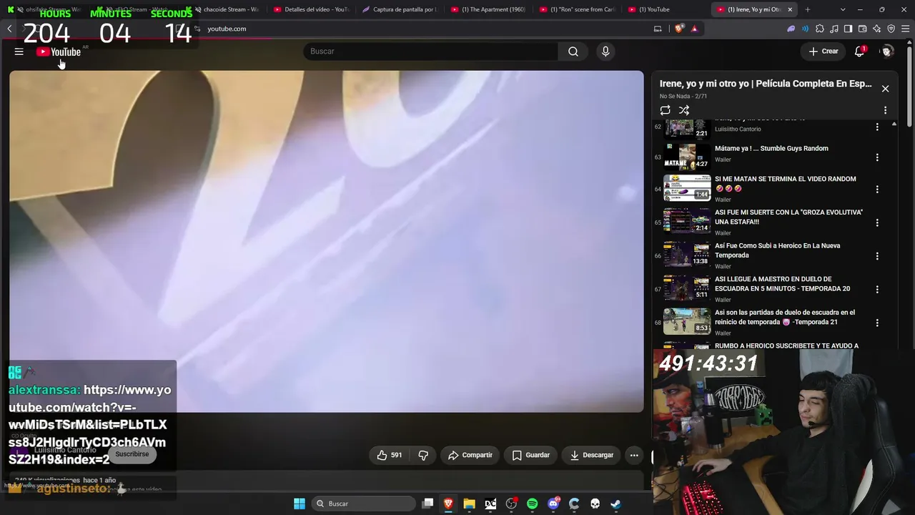Image resolution: width=915 pixels, height=515 pixels.
Task: Switch to '(1) The Apartment (1960)' tab
Action: tap(488, 9)
